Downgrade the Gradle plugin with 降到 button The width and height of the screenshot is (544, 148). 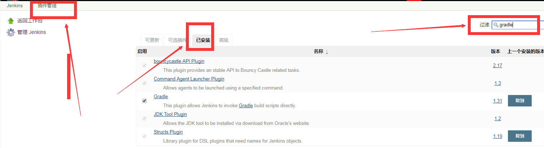(x=520, y=101)
